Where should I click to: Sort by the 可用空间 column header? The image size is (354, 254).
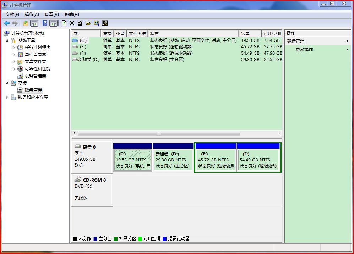point(272,34)
